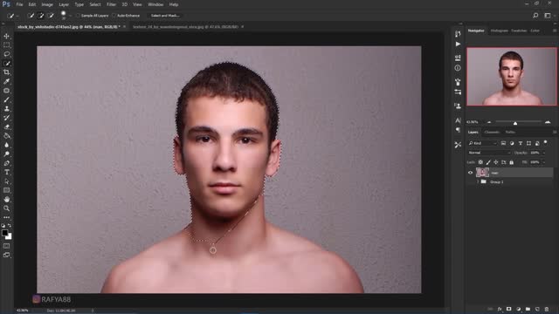Open the Actions play panel icon
The width and height of the screenshot is (559, 314).
click(x=458, y=44)
